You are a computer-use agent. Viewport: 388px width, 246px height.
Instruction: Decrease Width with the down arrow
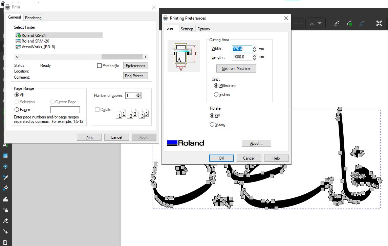pos(254,51)
